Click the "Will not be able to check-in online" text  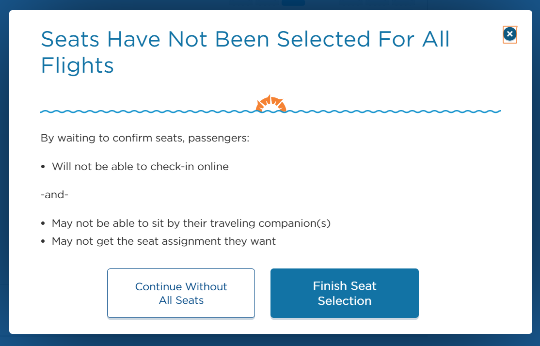coord(140,167)
